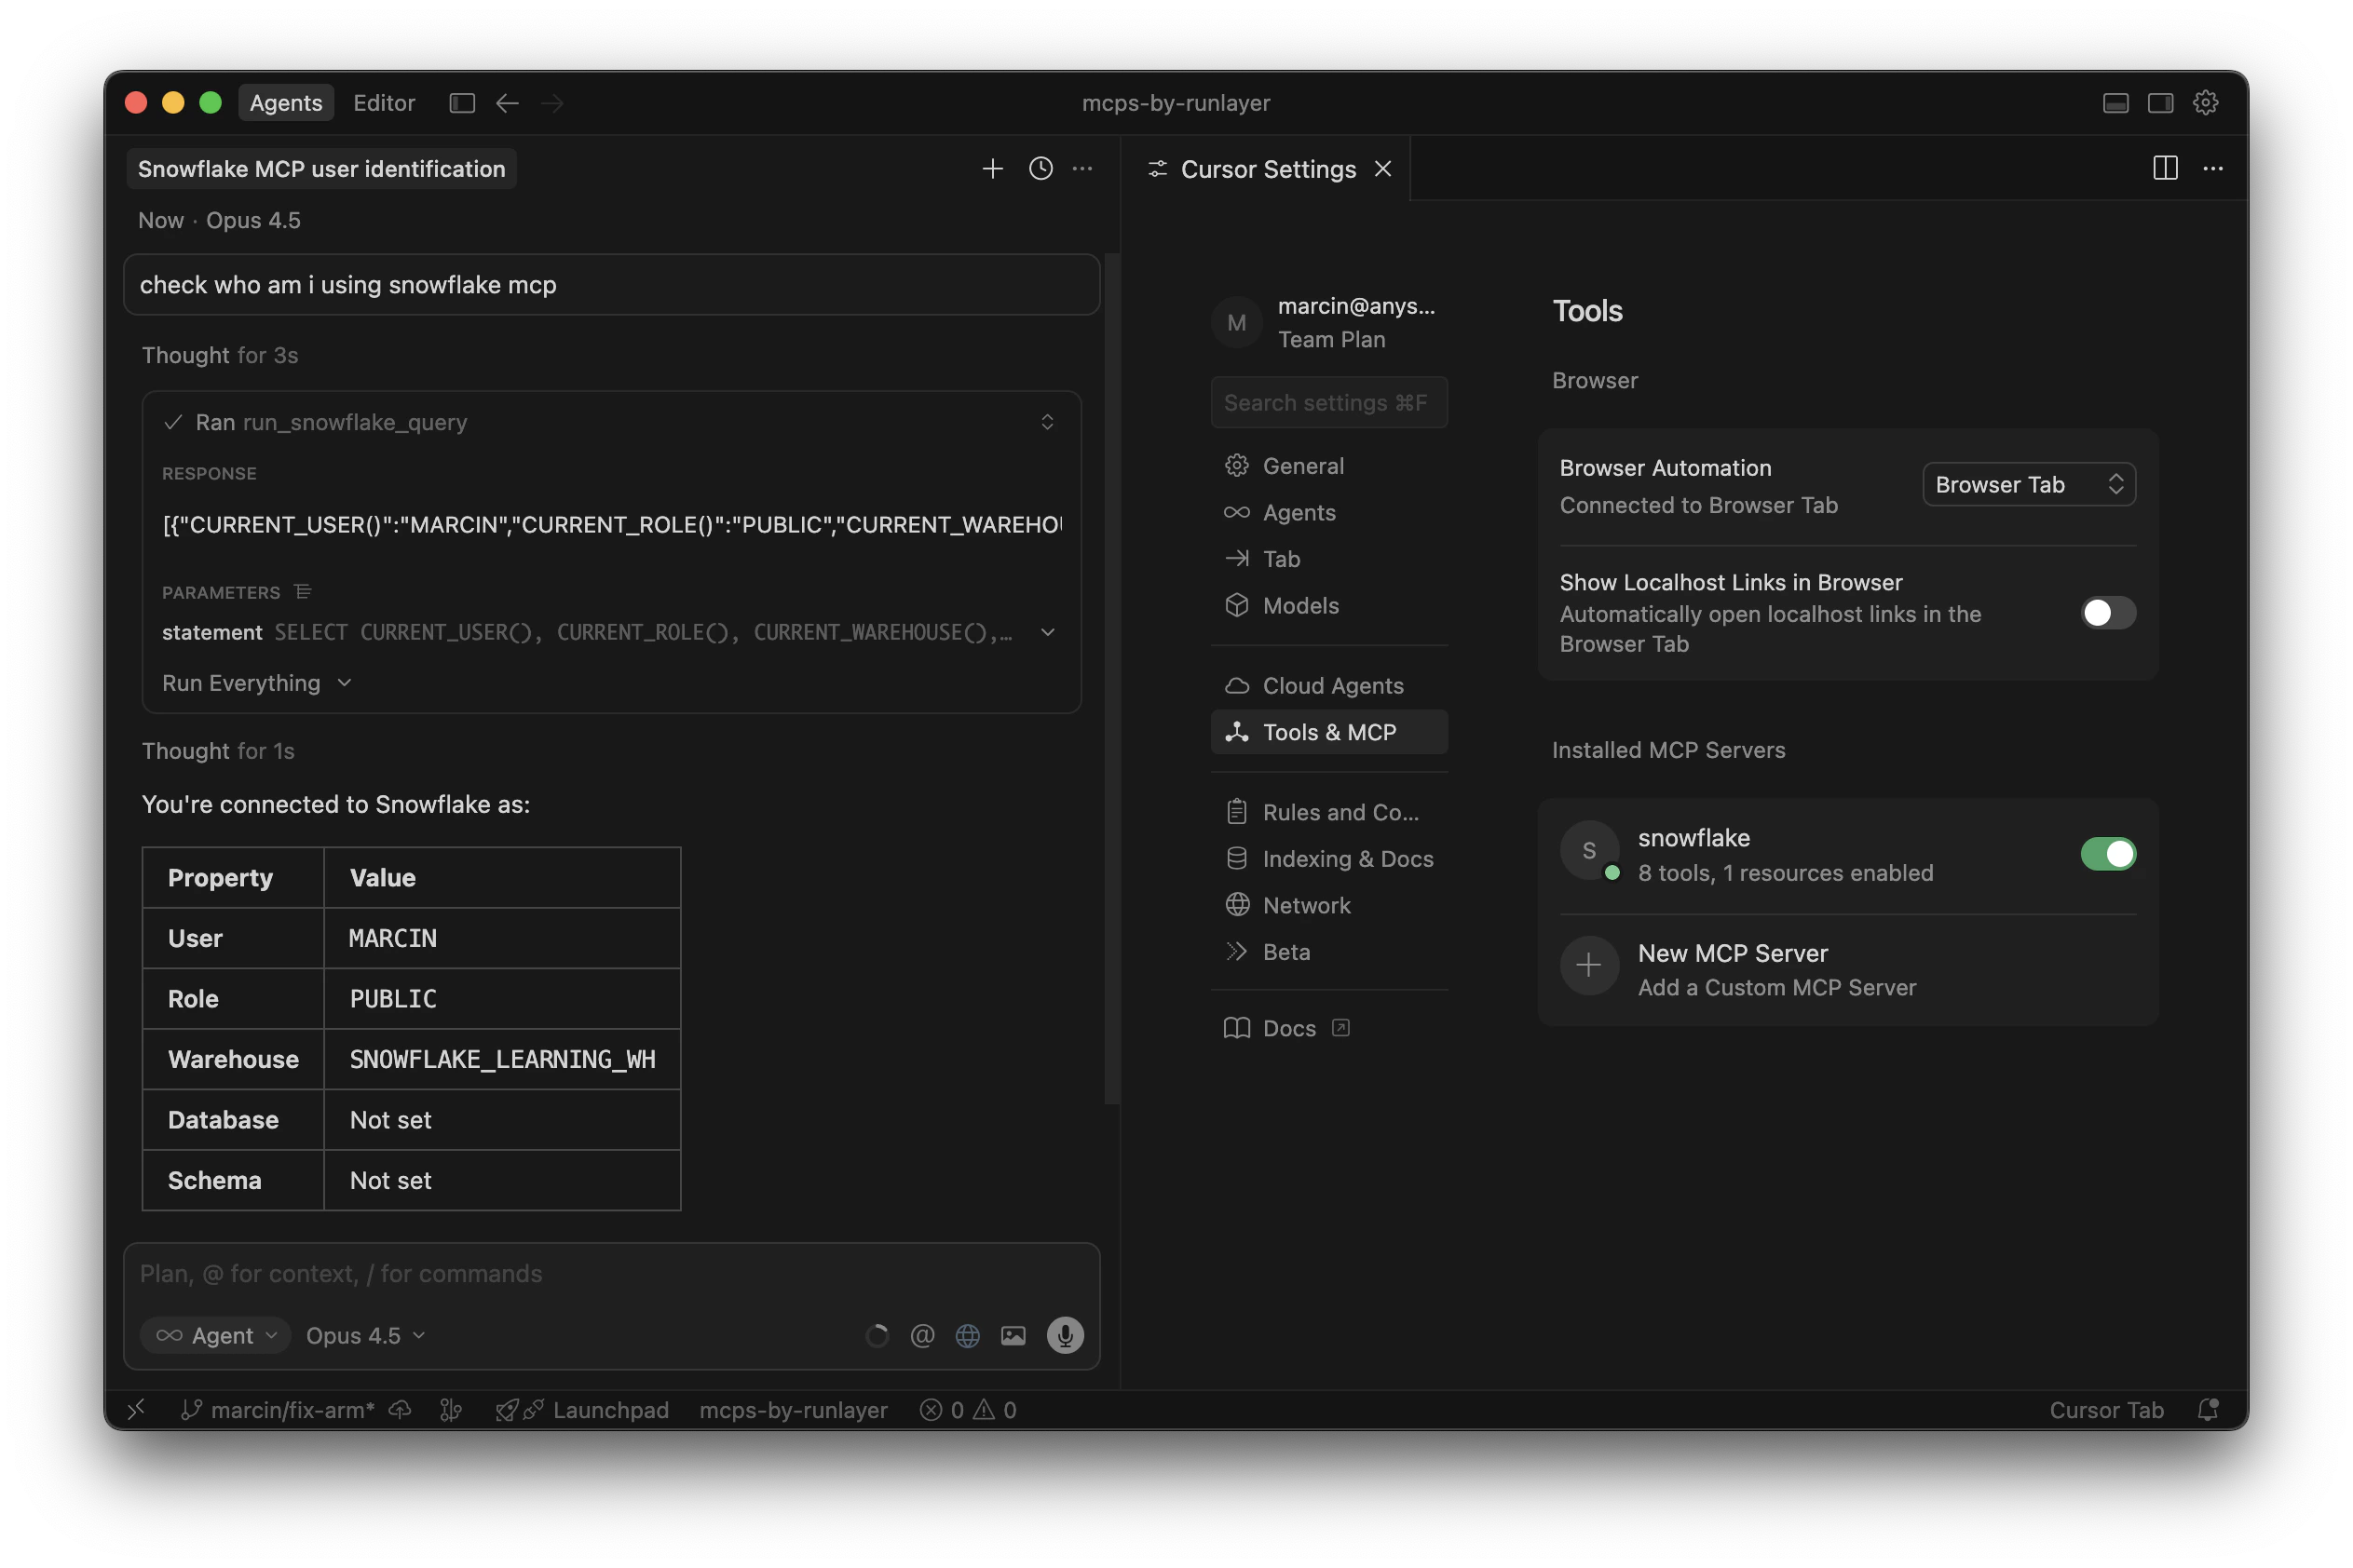Click the "check who am i using snowflake mcp" message

tap(611, 285)
